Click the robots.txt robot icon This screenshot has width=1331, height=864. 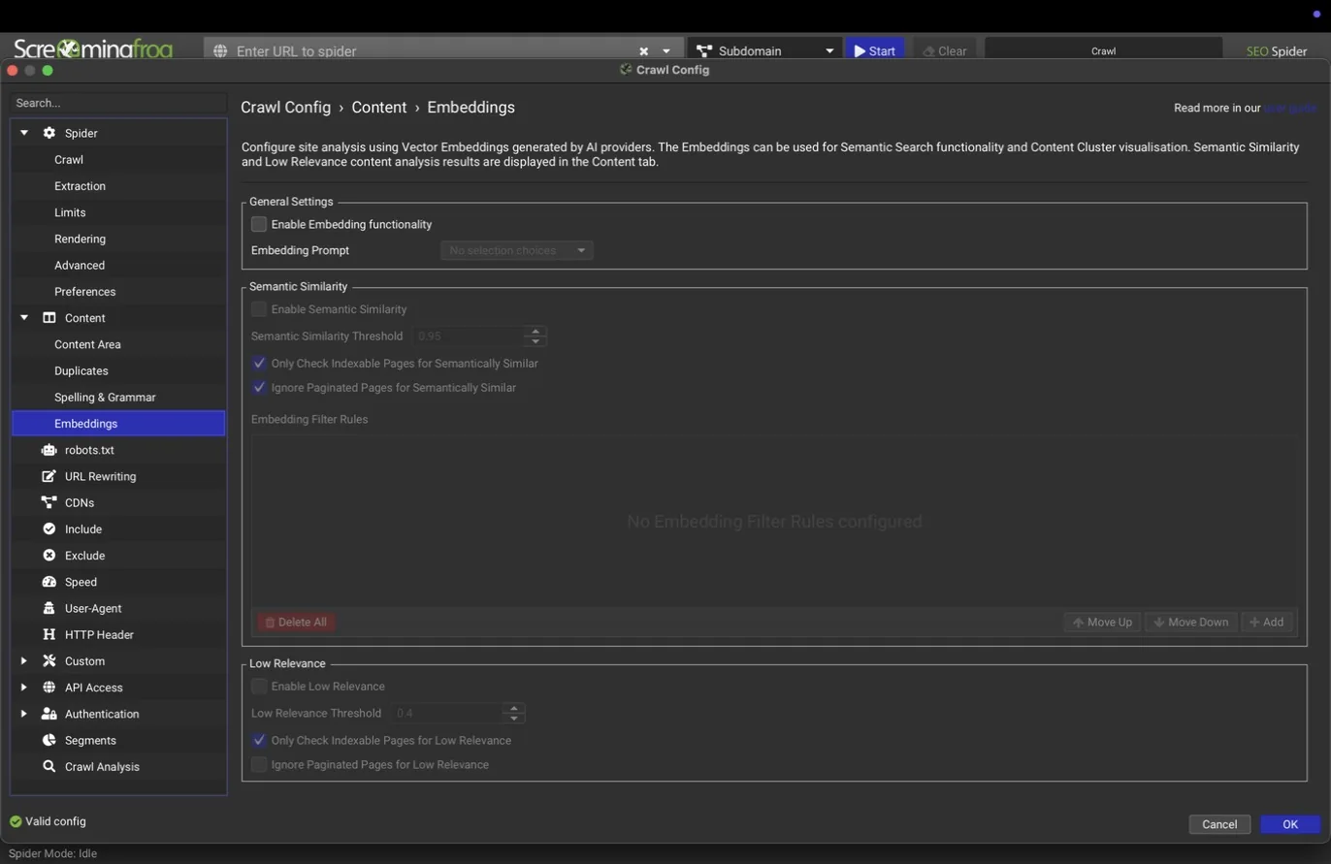coord(49,450)
